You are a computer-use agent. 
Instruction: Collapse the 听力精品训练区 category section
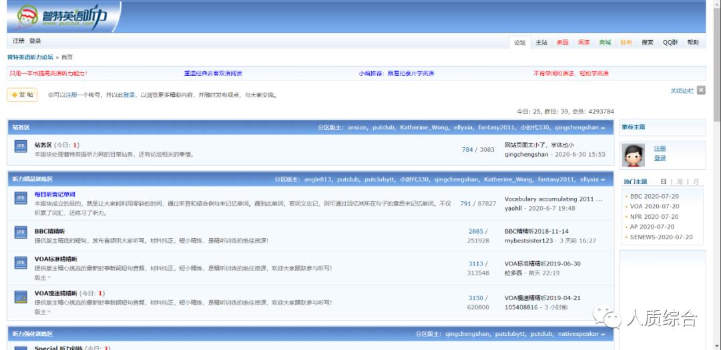pos(603,179)
